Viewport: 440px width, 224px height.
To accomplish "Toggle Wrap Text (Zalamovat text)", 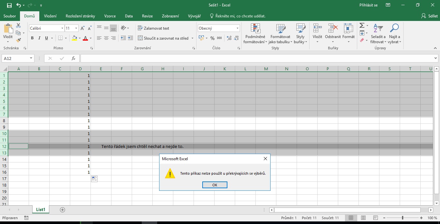I will pyautogui.click(x=153, y=28).
